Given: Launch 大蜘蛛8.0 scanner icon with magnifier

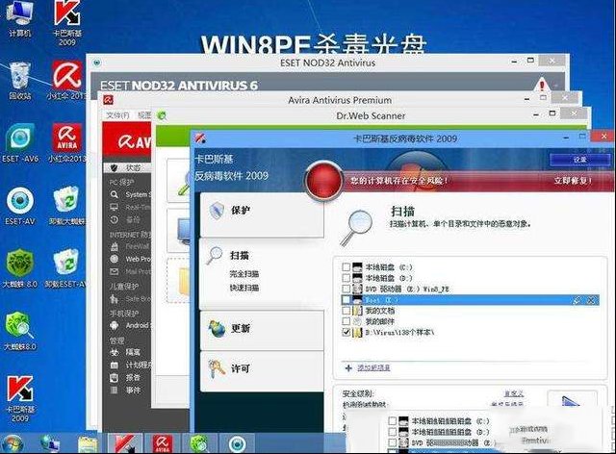Looking at the screenshot, I should coord(19,331).
